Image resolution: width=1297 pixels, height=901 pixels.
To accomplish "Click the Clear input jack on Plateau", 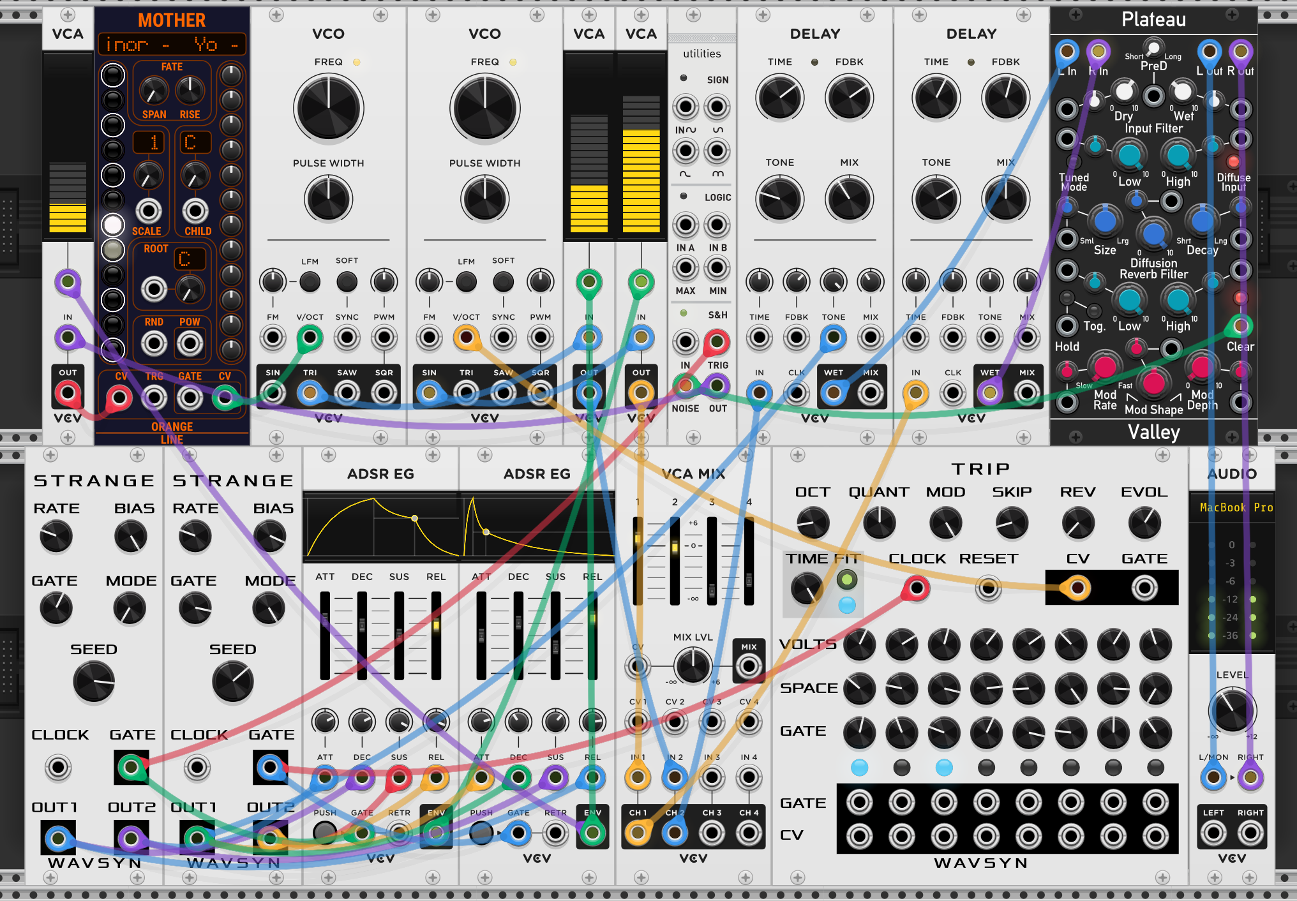I will pos(1240,326).
